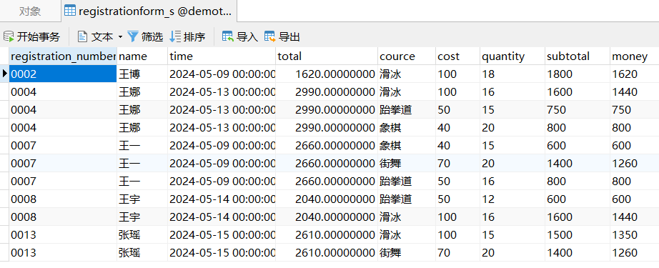Click 滑冰 in the 王博 row
The height and width of the screenshot is (268, 659).
[x=407, y=74]
